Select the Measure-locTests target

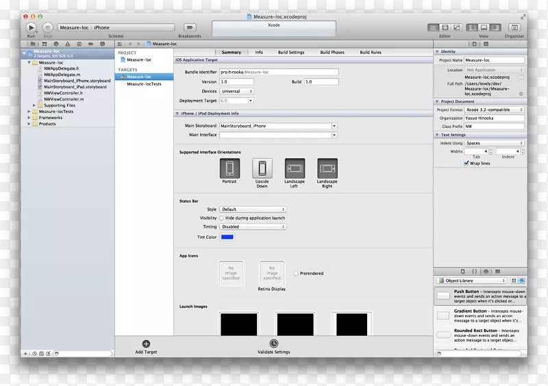[144, 83]
